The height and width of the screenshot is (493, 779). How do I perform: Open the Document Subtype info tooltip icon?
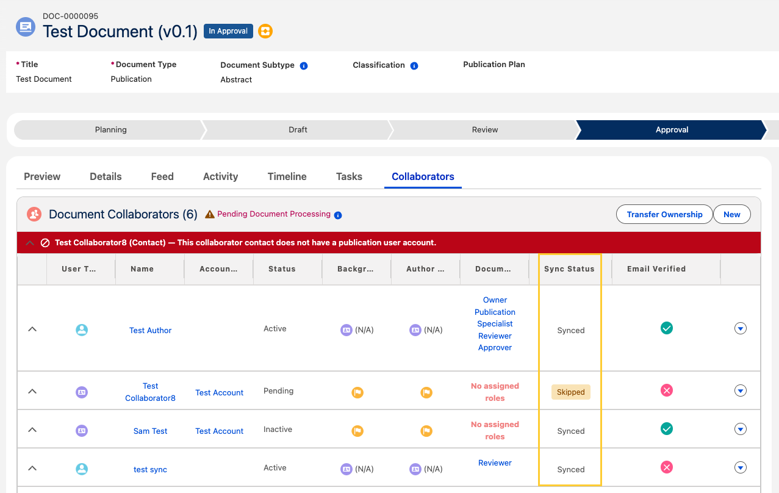(304, 66)
